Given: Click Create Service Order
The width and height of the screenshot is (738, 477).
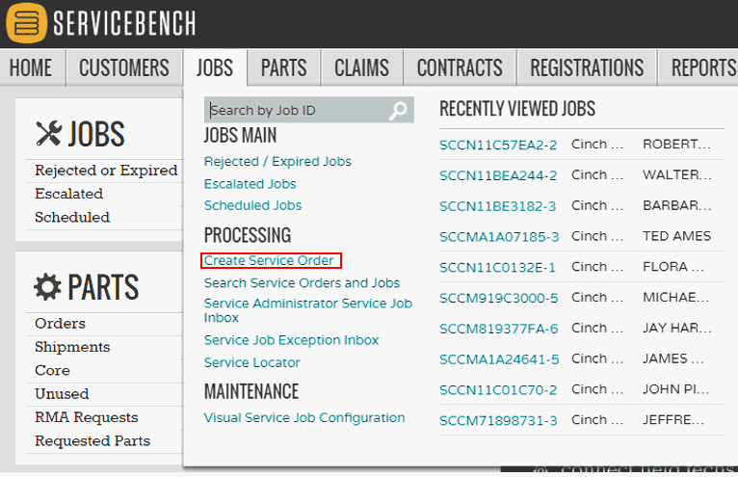Looking at the screenshot, I should click(269, 260).
